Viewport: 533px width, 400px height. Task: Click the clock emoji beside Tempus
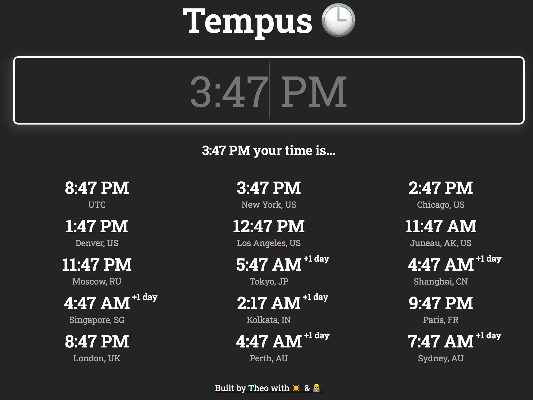coord(338,20)
